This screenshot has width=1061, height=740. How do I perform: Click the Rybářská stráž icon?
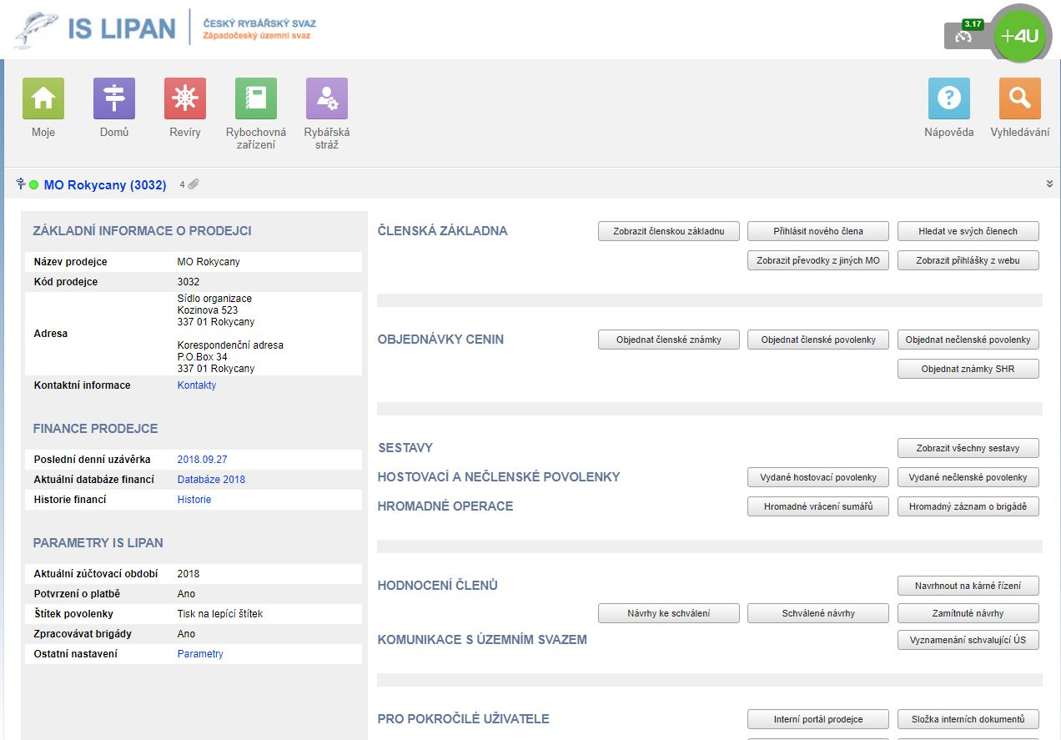(327, 99)
